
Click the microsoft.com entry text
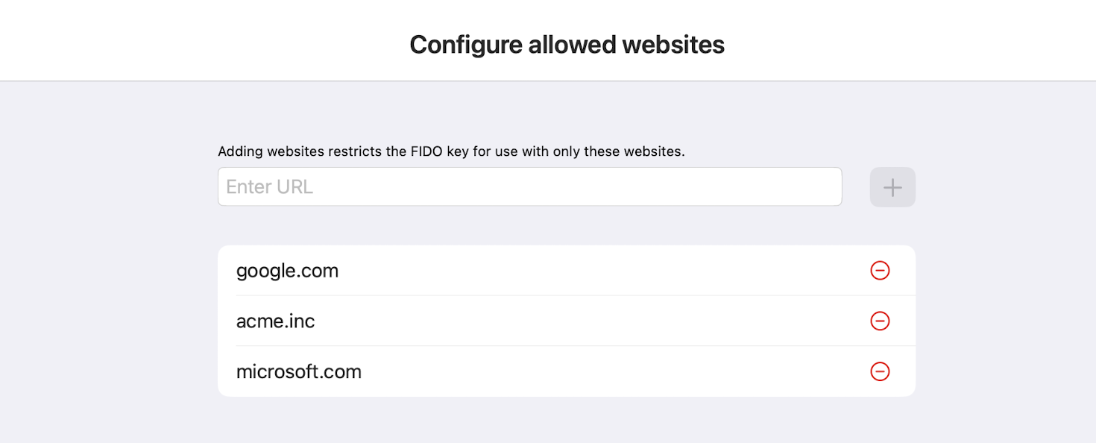click(x=298, y=371)
